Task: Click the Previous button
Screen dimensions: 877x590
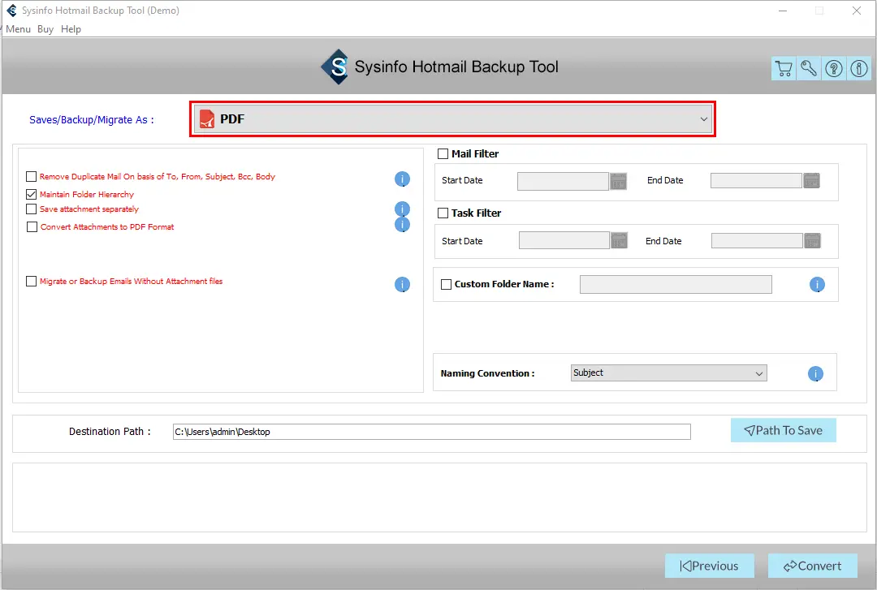Action: point(709,566)
